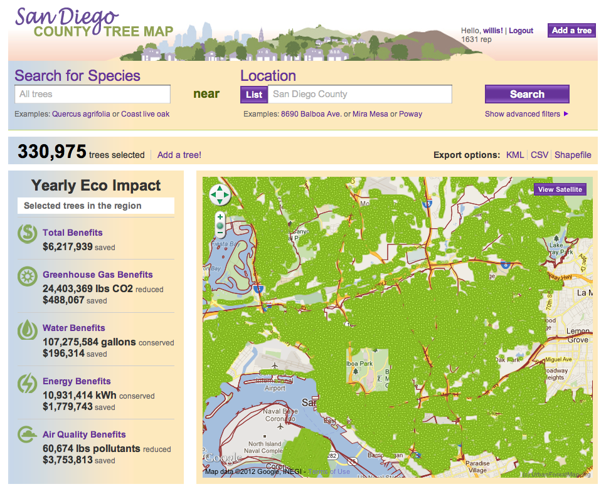
Task: Click the Add a tree header button
Action: pyautogui.click(x=571, y=30)
